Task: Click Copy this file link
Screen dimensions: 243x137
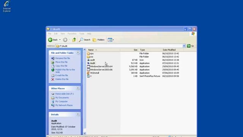Action: click(x=62, y=66)
